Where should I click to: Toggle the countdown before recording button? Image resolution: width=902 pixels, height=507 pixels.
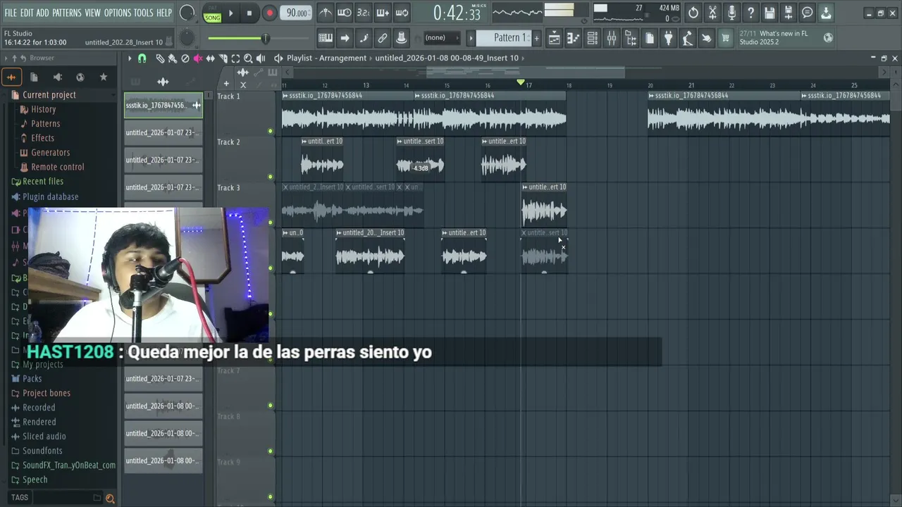point(364,13)
